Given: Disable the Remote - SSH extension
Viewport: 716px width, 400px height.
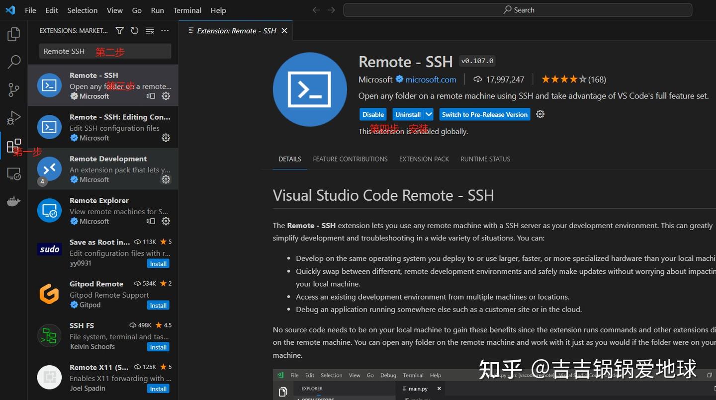Looking at the screenshot, I should click(372, 114).
